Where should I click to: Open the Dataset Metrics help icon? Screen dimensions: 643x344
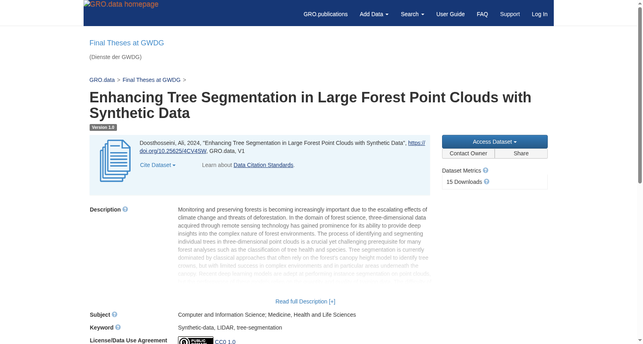coord(485,171)
